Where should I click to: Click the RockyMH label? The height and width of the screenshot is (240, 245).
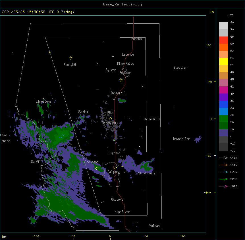click(x=70, y=65)
